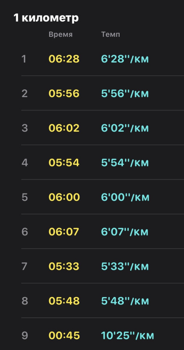Click the time 06:28 in split 1
Image resolution: width=184 pixels, height=350 pixels.
point(64,59)
